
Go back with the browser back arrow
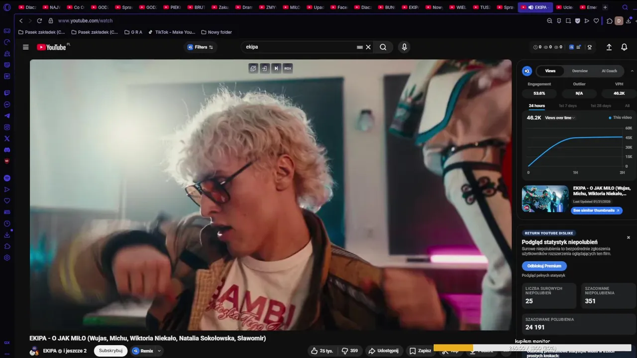pyautogui.click(x=21, y=21)
